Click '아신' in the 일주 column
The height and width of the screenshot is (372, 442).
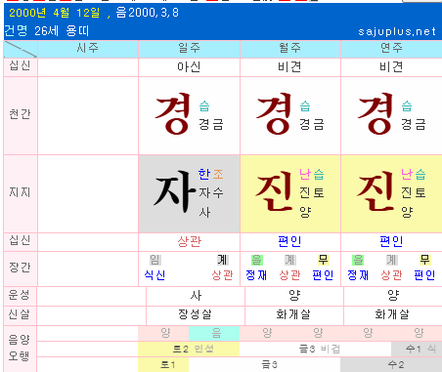pyautogui.click(x=189, y=67)
